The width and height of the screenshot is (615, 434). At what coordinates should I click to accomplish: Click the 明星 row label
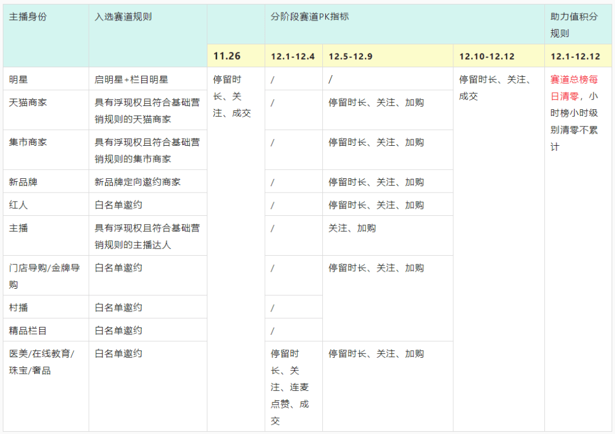pyautogui.click(x=18, y=80)
